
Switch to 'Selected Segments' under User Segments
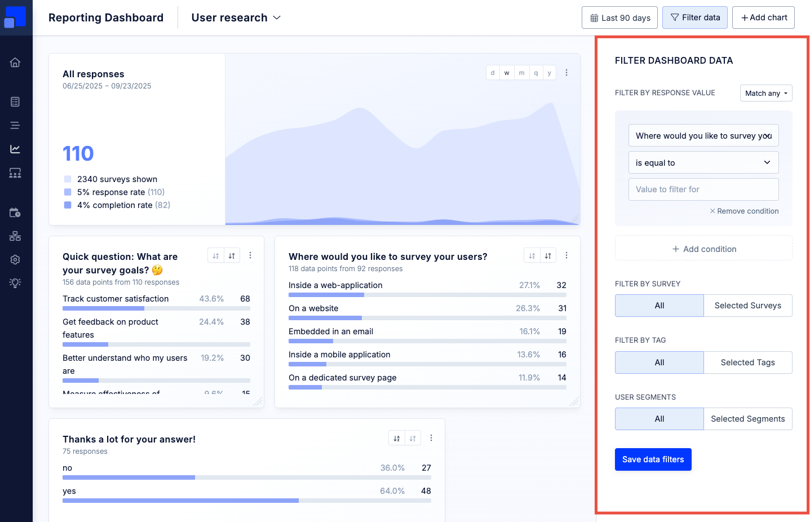[x=747, y=419]
